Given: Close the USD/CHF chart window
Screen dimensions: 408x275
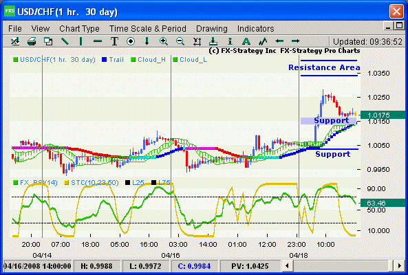Looking at the screenshot, I should tap(396, 12).
